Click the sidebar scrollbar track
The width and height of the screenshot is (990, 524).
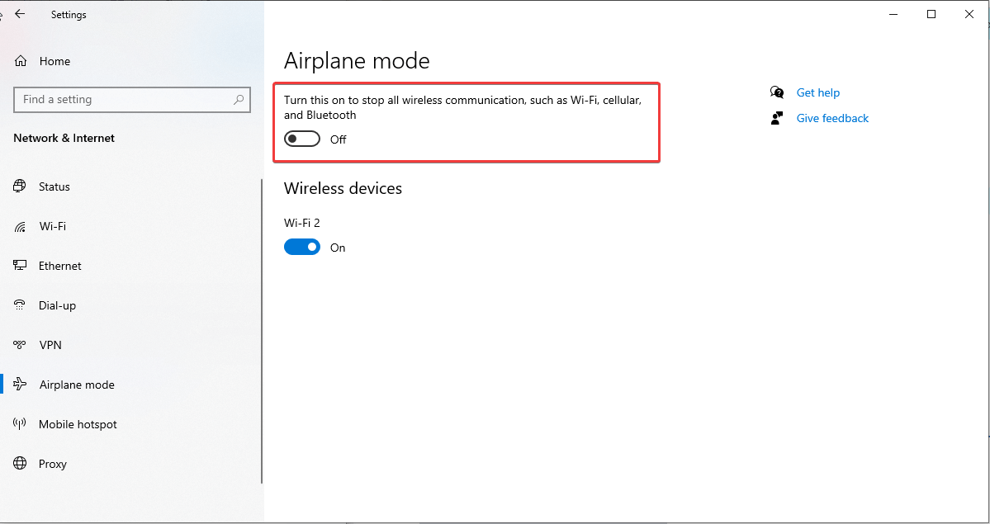261,330
